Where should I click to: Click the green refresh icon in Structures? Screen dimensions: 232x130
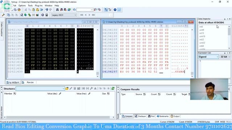(113, 88)
